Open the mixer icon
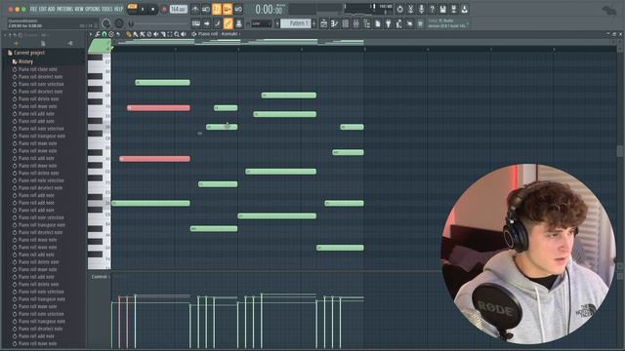 pos(355,23)
